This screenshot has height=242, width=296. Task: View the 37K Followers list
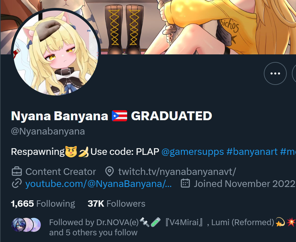click(x=116, y=204)
